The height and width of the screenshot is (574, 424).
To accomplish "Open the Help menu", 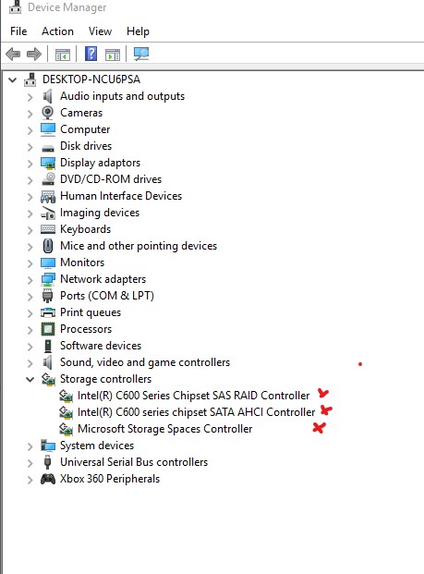I will point(138,31).
